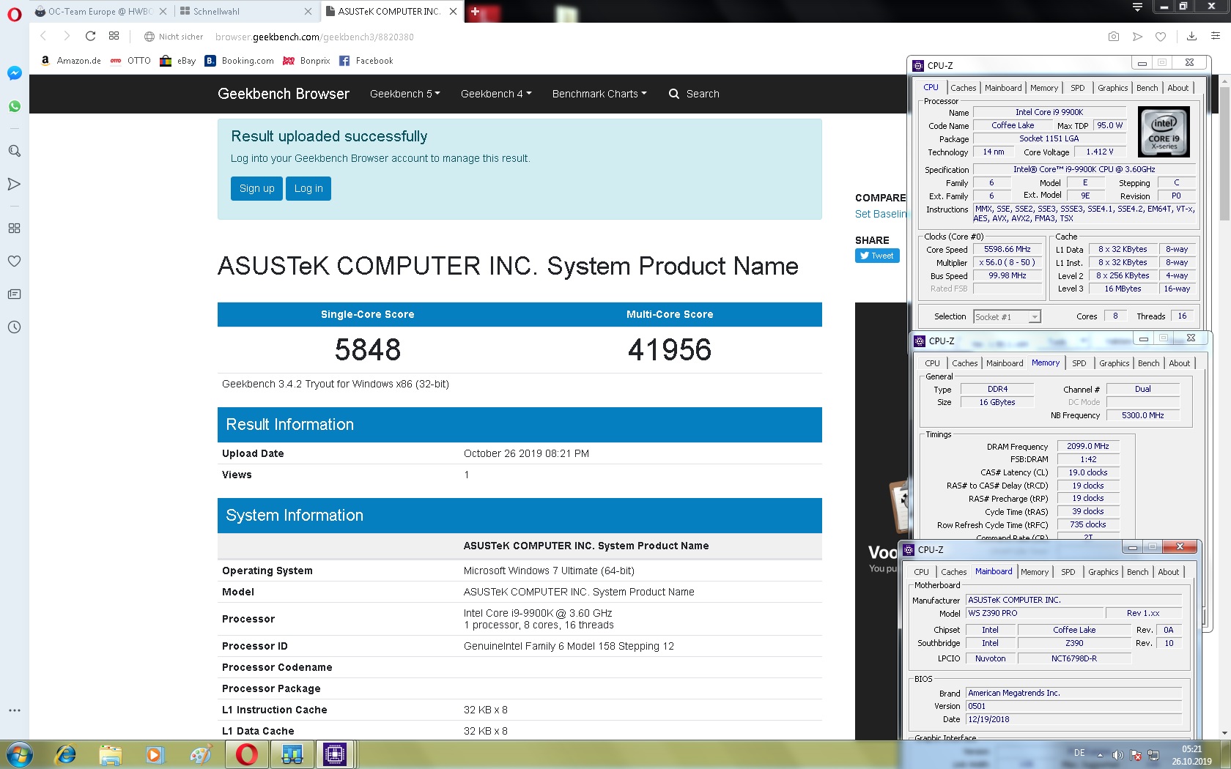Open Messenger in Opera sidebar

pyautogui.click(x=14, y=73)
